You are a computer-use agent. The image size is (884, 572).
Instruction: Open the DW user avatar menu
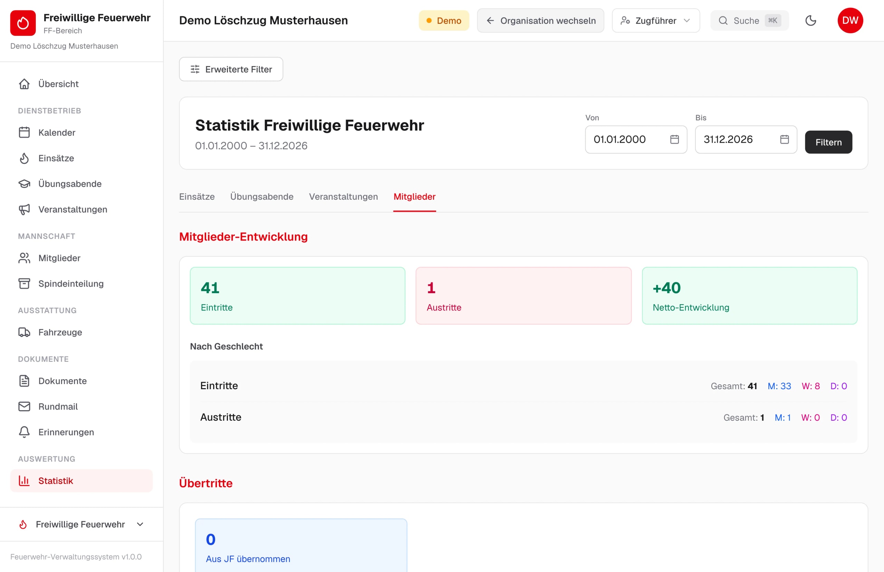pos(850,20)
